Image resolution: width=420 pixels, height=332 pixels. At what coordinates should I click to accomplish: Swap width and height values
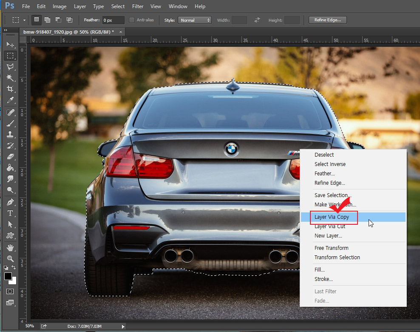tap(257, 20)
